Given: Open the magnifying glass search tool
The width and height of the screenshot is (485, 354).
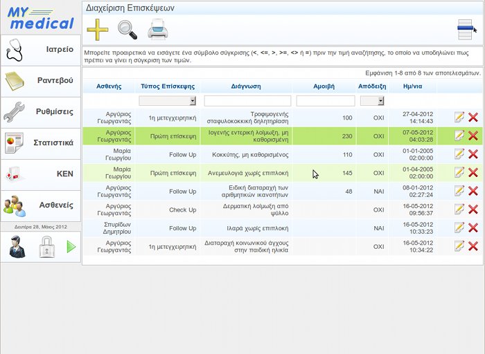Looking at the screenshot, I should pos(127,30).
